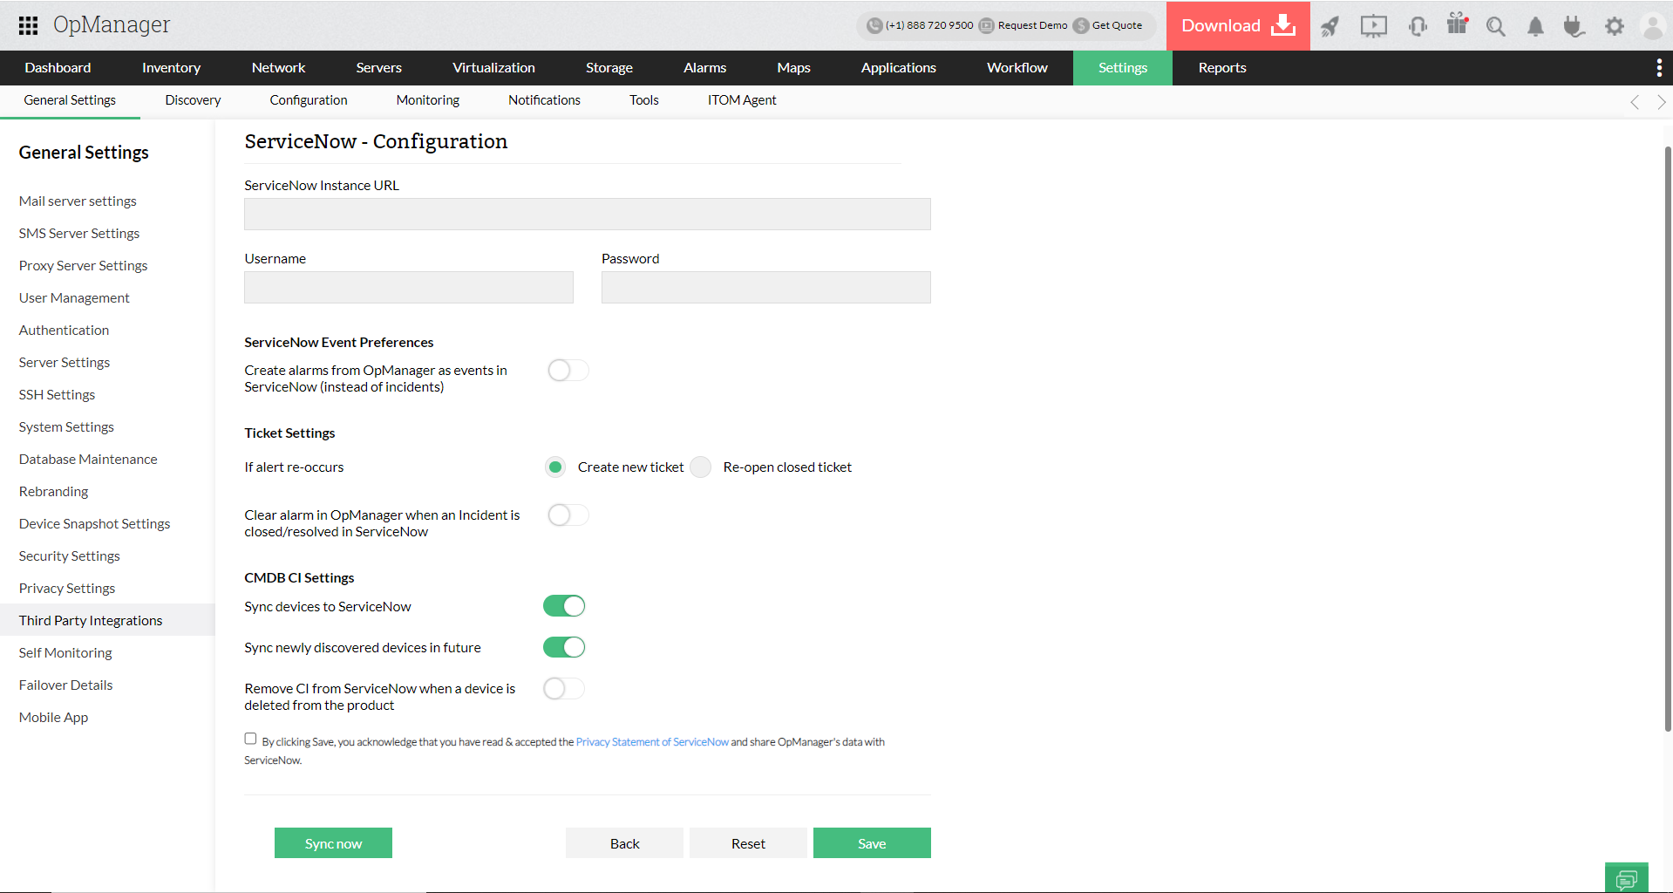
Task: Select Re-open closed ticket radio option
Action: [x=701, y=467]
